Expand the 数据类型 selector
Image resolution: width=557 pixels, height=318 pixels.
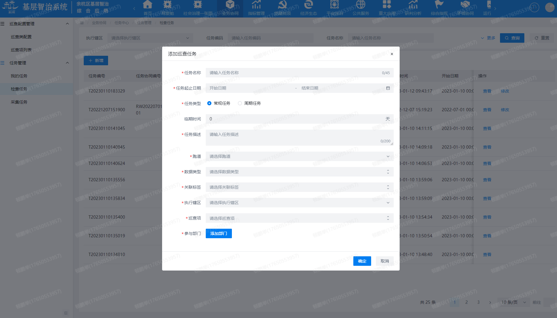click(300, 172)
